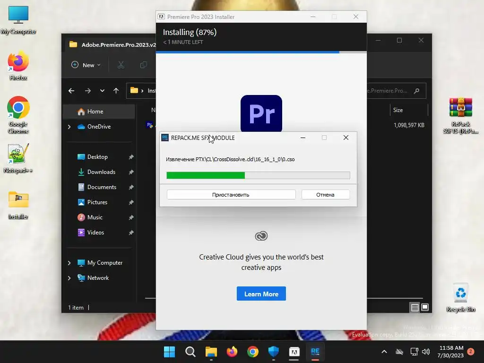Expand OneDrive in Explorer sidebar
Screen dimensions: 484x363
69,127
